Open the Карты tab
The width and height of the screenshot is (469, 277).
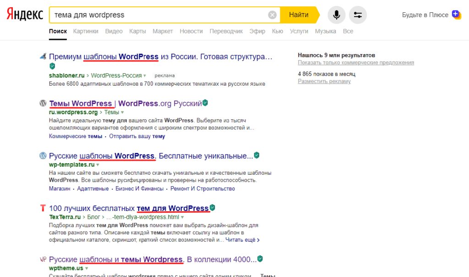137,31
